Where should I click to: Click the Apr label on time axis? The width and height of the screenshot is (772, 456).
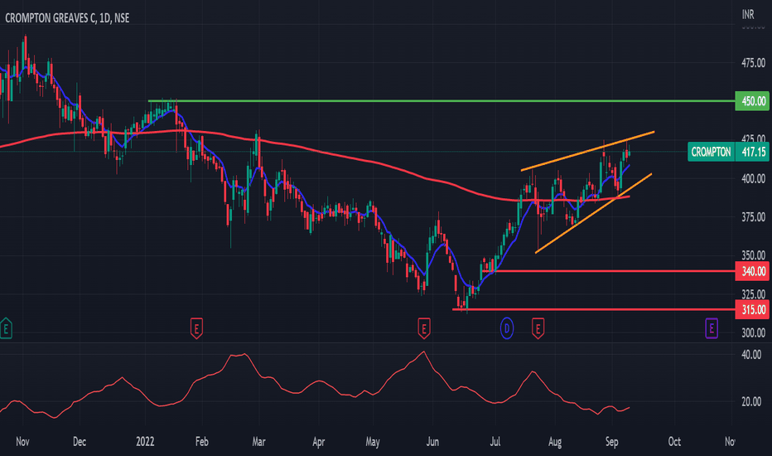(319, 442)
